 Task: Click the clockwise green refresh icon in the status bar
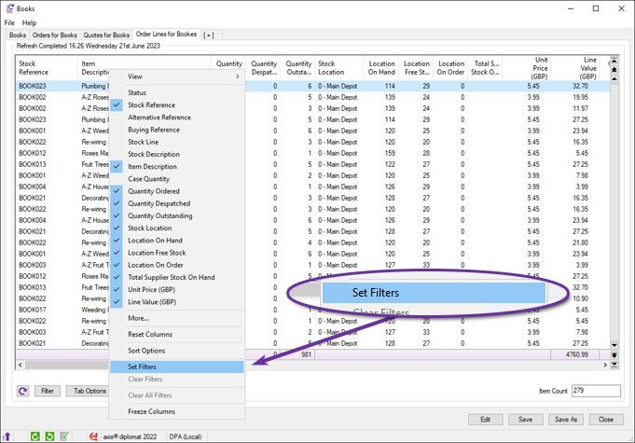coord(35,436)
